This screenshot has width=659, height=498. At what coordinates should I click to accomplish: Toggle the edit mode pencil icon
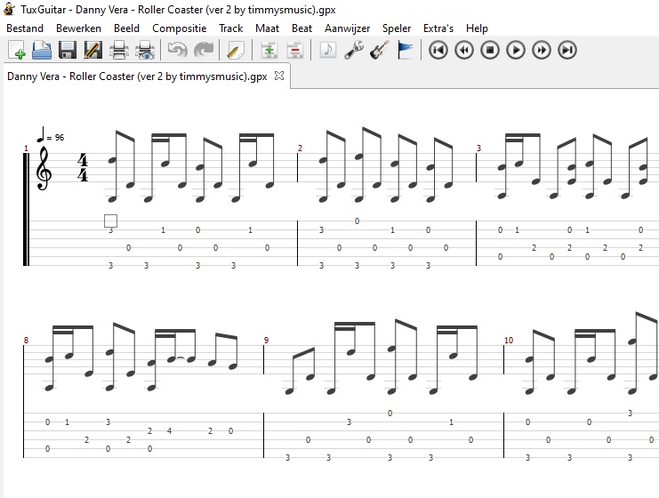(236, 50)
